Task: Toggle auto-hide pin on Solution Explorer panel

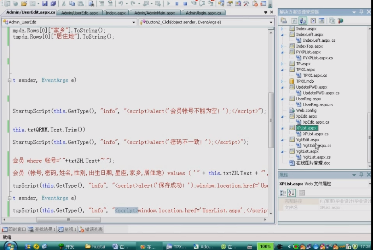Action: point(361,12)
